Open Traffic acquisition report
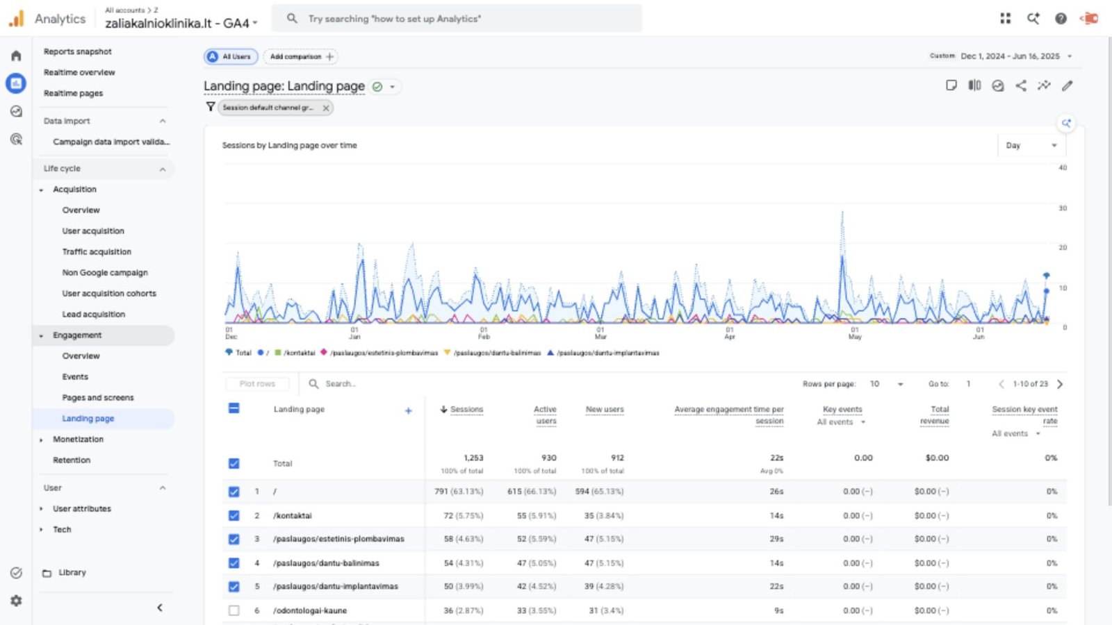 point(97,252)
